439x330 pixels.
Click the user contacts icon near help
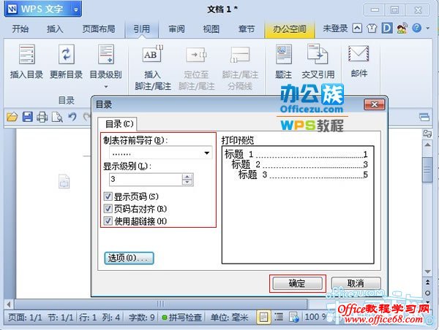click(402, 28)
